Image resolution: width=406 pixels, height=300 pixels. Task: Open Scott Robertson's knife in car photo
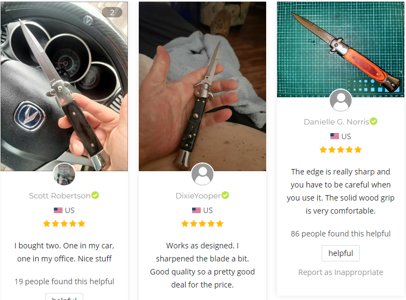(64, 86)
